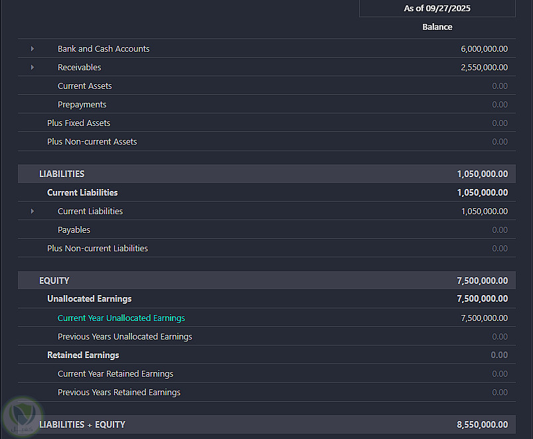533x439 pixels.
Task: Expand the Bank and Cash Accounts row
Action: point(32,49)
